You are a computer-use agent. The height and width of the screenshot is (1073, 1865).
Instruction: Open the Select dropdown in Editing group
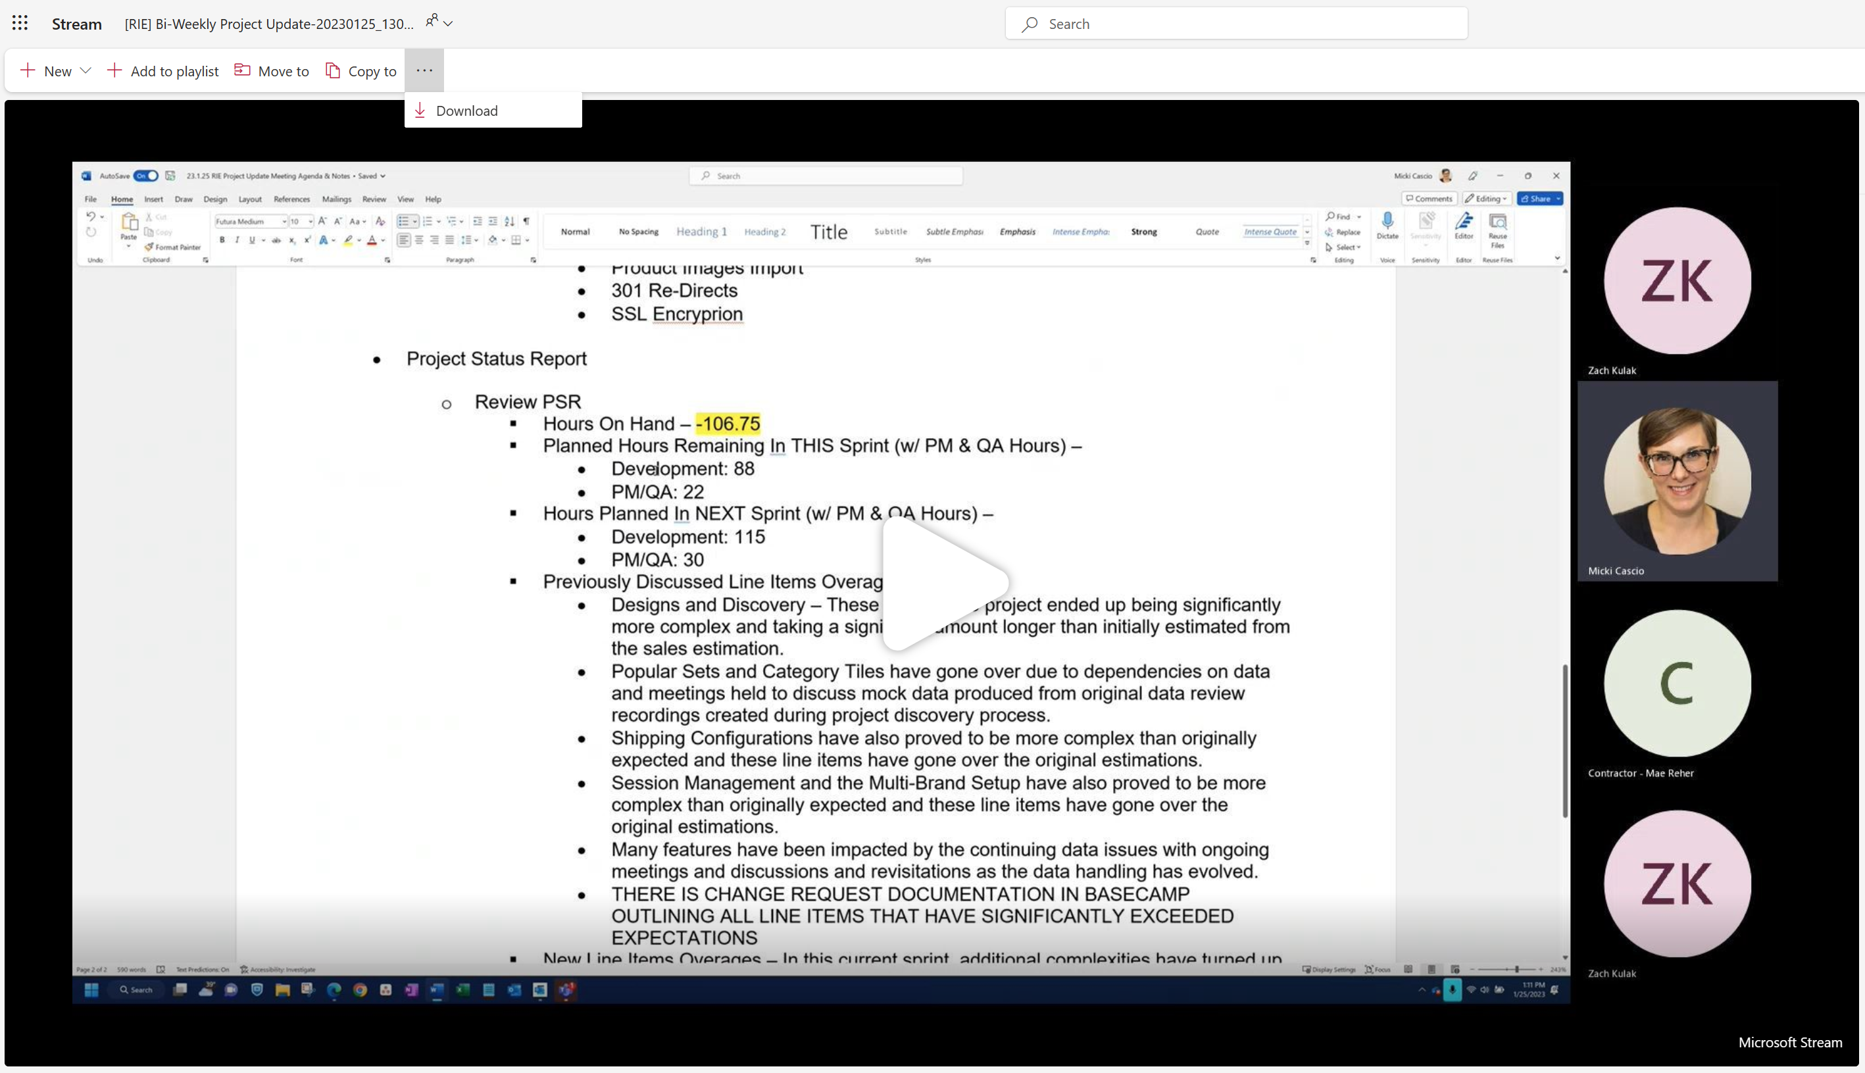1343,247
